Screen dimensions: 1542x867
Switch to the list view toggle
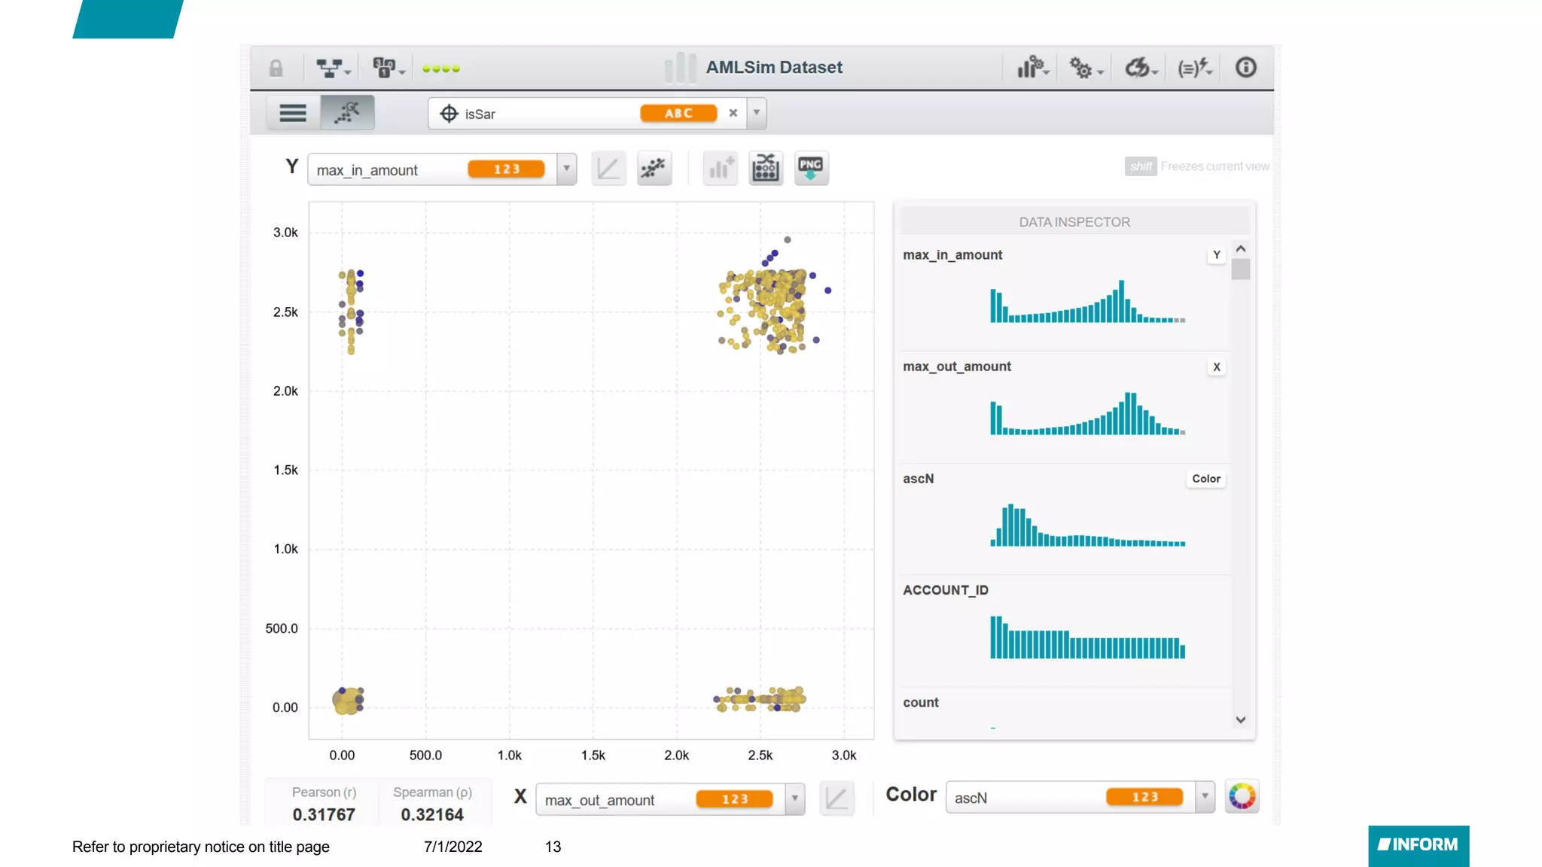[293, 113]
